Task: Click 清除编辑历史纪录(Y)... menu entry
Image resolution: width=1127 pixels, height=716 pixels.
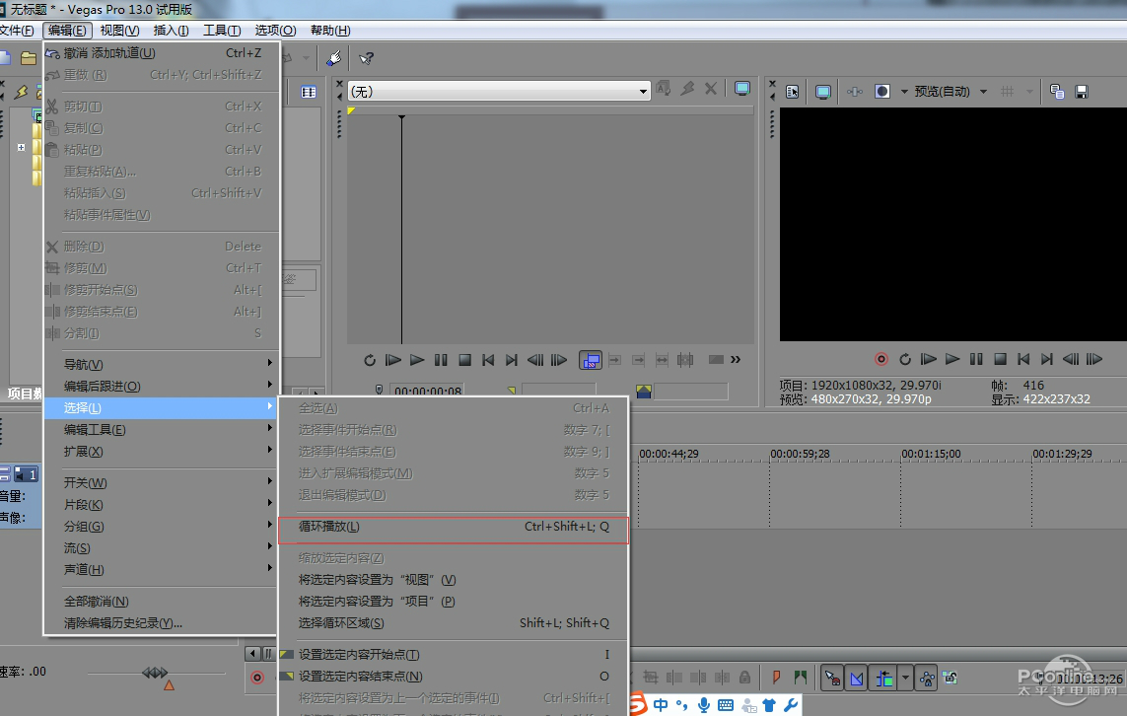Action: pos(161,622)
